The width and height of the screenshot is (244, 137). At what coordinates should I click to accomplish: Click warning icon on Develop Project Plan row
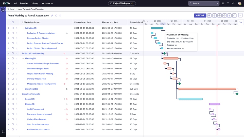coord(67,79)
